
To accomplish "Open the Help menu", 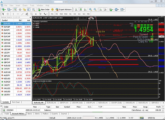I will 47,5.
